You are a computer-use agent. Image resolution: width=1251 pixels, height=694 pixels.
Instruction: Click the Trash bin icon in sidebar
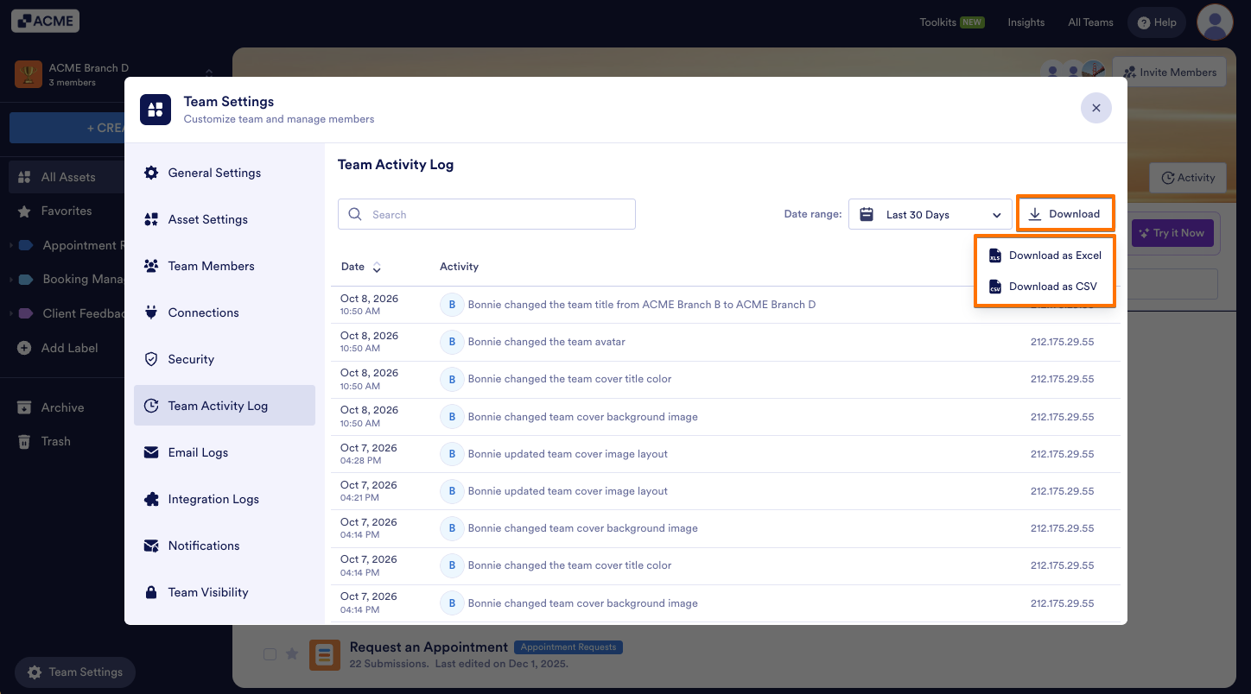click(24, 441)
